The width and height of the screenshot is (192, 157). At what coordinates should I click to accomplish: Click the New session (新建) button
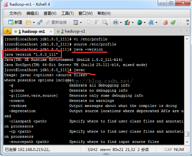[15, 22]
